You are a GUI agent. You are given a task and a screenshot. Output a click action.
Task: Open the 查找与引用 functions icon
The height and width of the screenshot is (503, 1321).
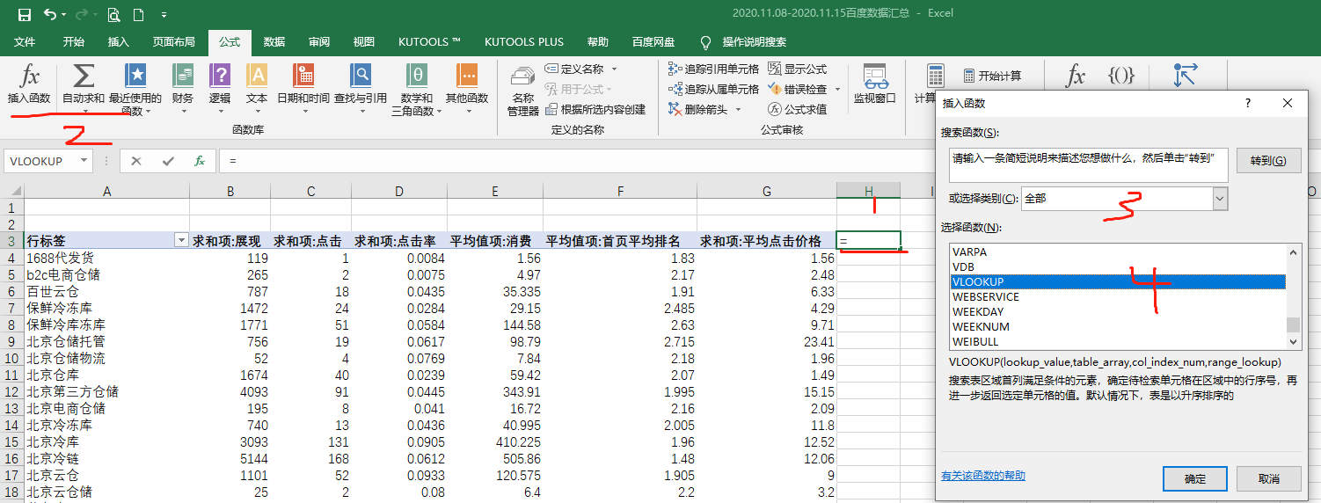tap(360, 84)
